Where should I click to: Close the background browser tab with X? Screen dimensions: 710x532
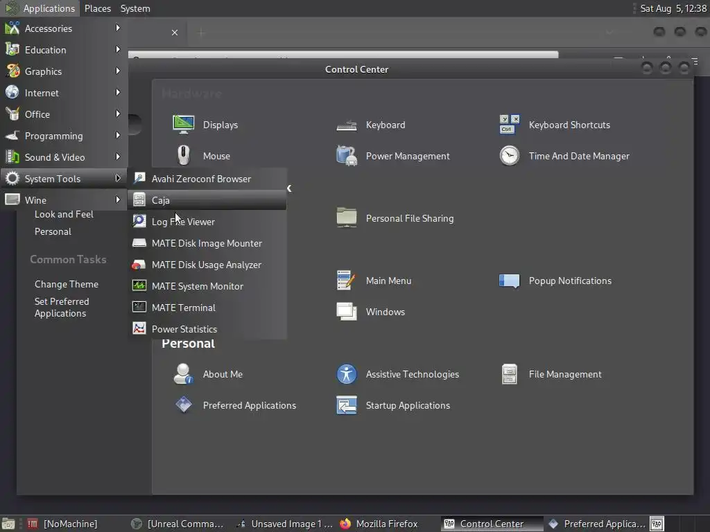pyautogui.click(x=175, y=33)
